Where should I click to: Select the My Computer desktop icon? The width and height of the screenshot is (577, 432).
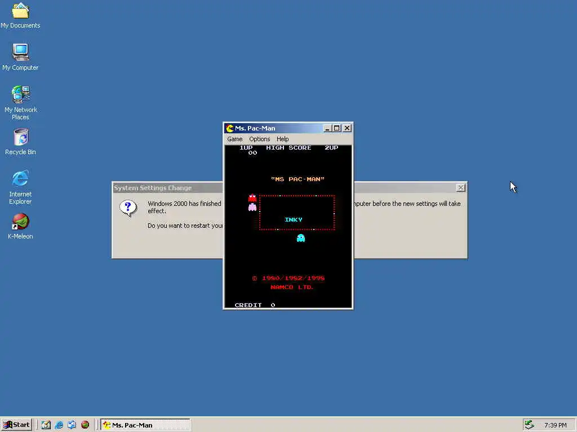[x=21, y=57]
